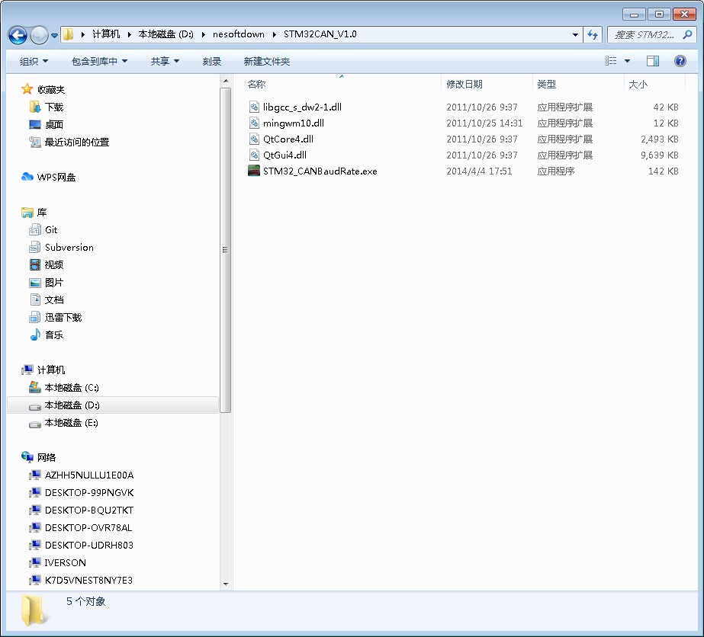Sort files by clicking 修改日期 column header

465,84
